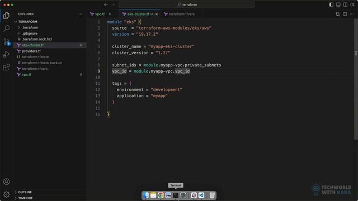
Task: Open changes compare icon in editor toolbar
Action: click(338, 14)
